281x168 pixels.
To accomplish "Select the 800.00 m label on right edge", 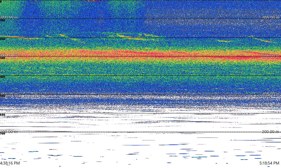I will [x=271, y=17].
